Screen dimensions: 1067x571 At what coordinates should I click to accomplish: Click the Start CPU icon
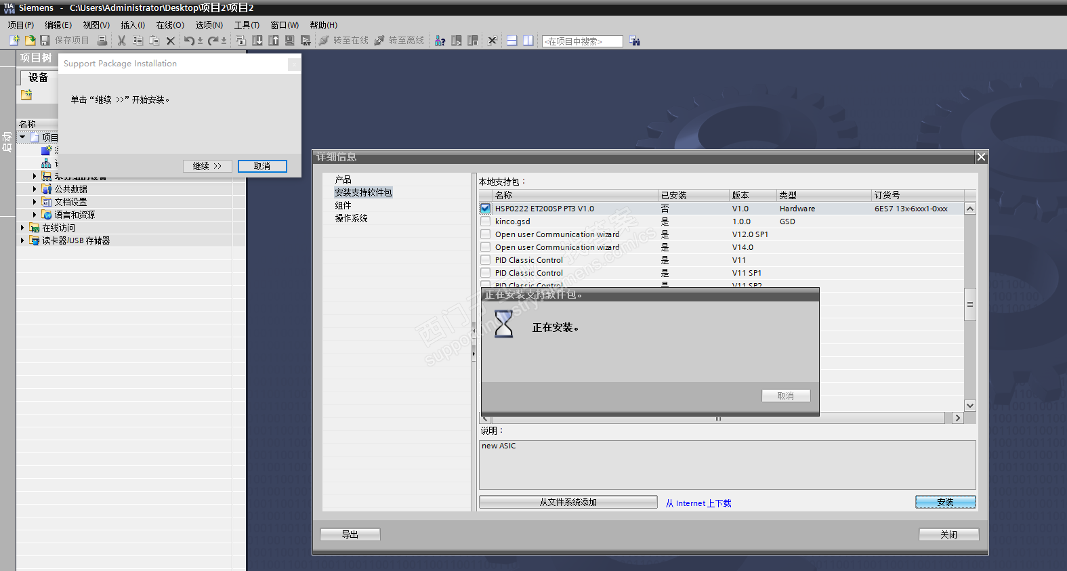[457, 41]
